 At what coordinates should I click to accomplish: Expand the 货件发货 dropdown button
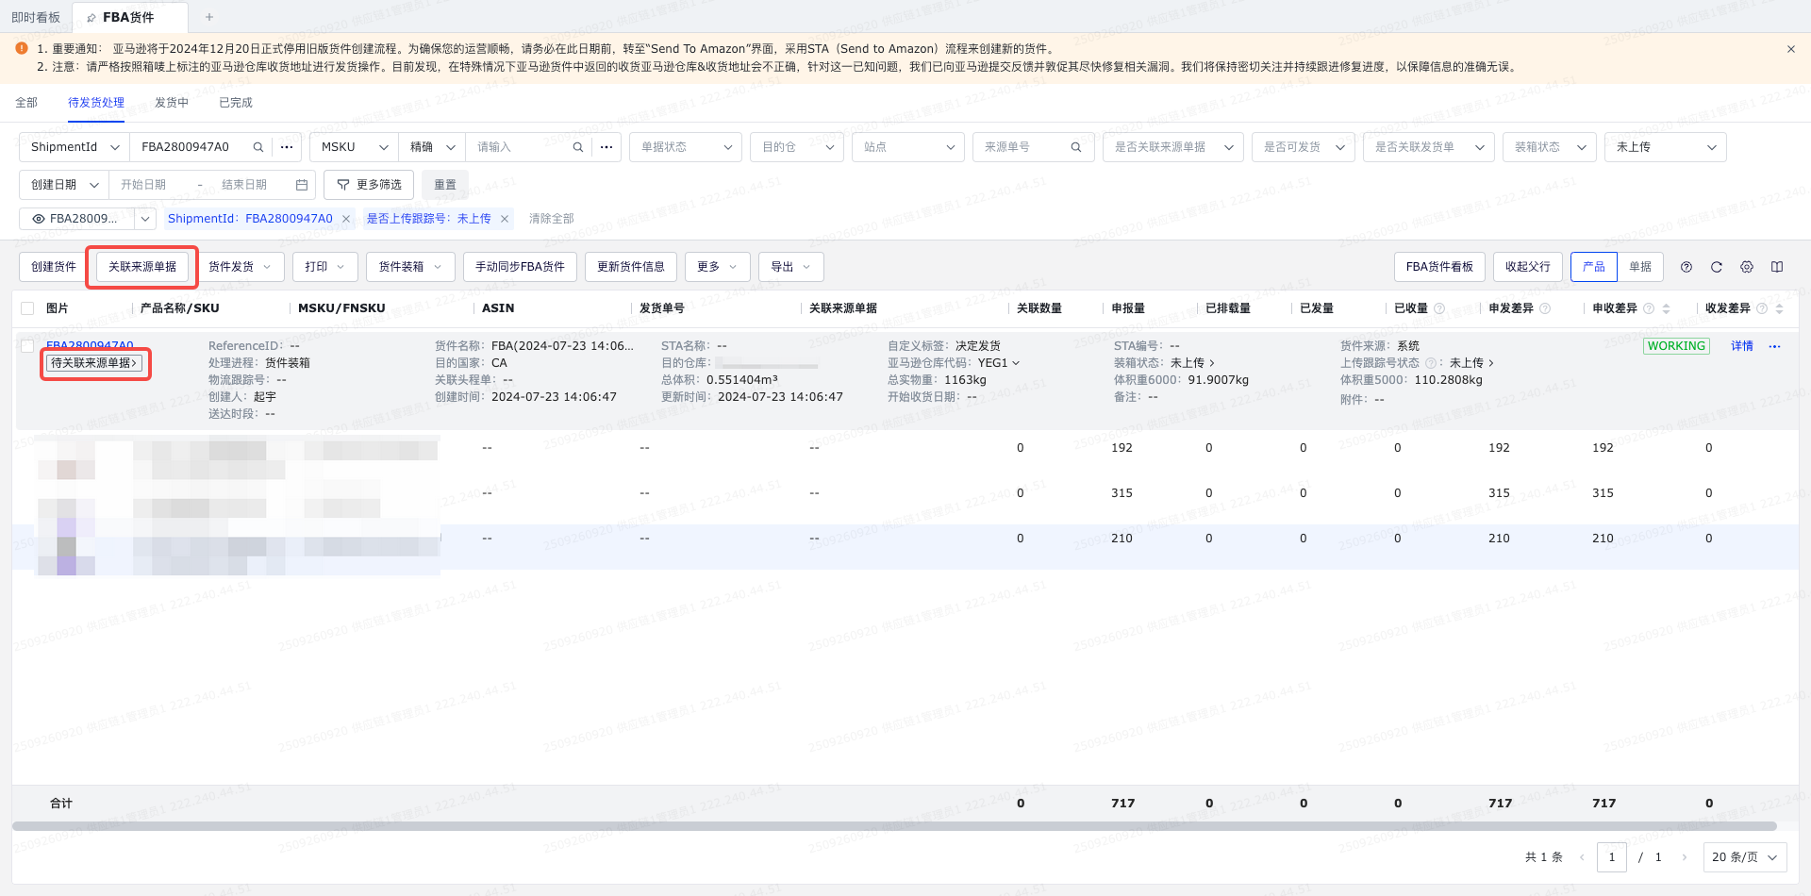point(240,267)
